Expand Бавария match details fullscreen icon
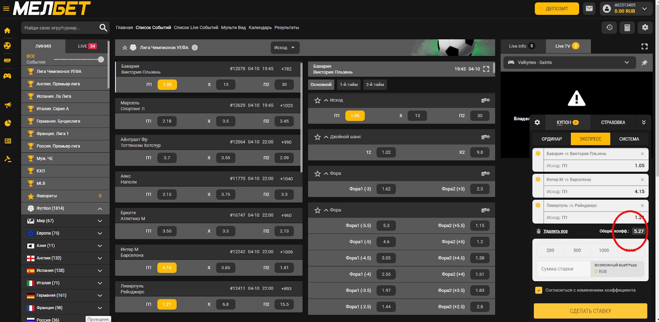Viewport: 659px width, 322px height. click(486, 69)
